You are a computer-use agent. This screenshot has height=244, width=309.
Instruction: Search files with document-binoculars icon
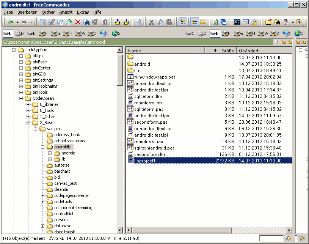coord(86,22)
